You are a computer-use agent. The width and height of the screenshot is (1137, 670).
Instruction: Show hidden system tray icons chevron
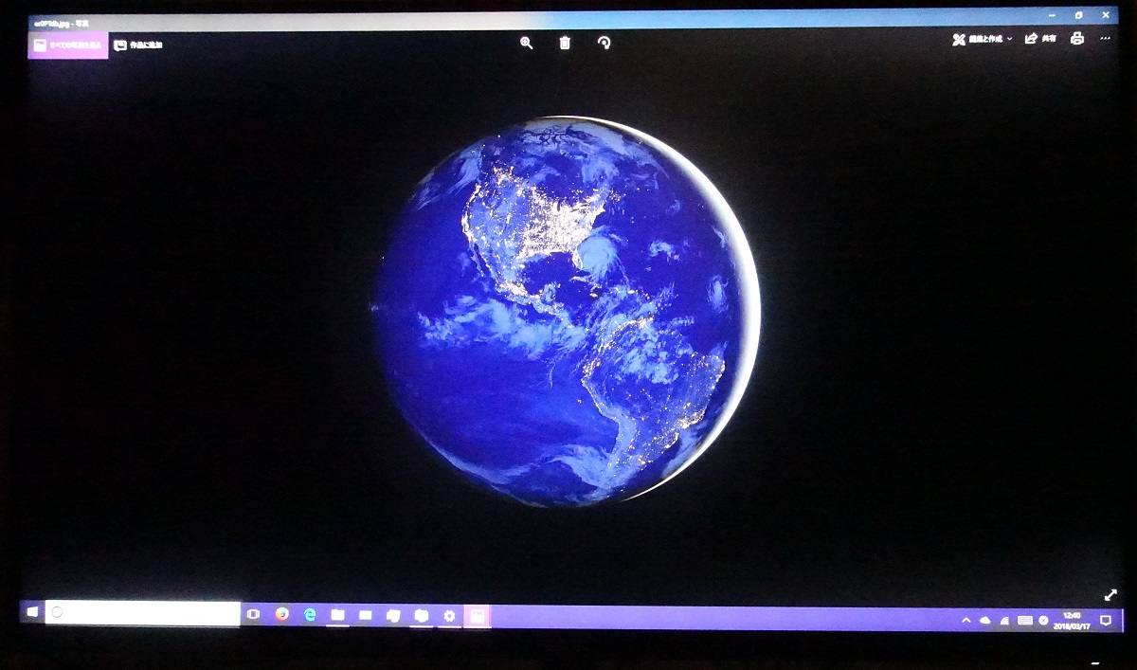click(x=966, y=620)
